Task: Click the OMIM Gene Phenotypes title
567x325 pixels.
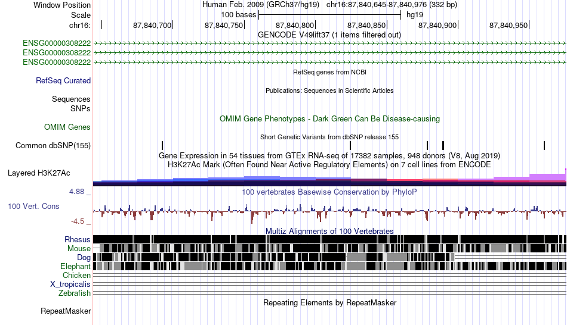Action: 330,118
